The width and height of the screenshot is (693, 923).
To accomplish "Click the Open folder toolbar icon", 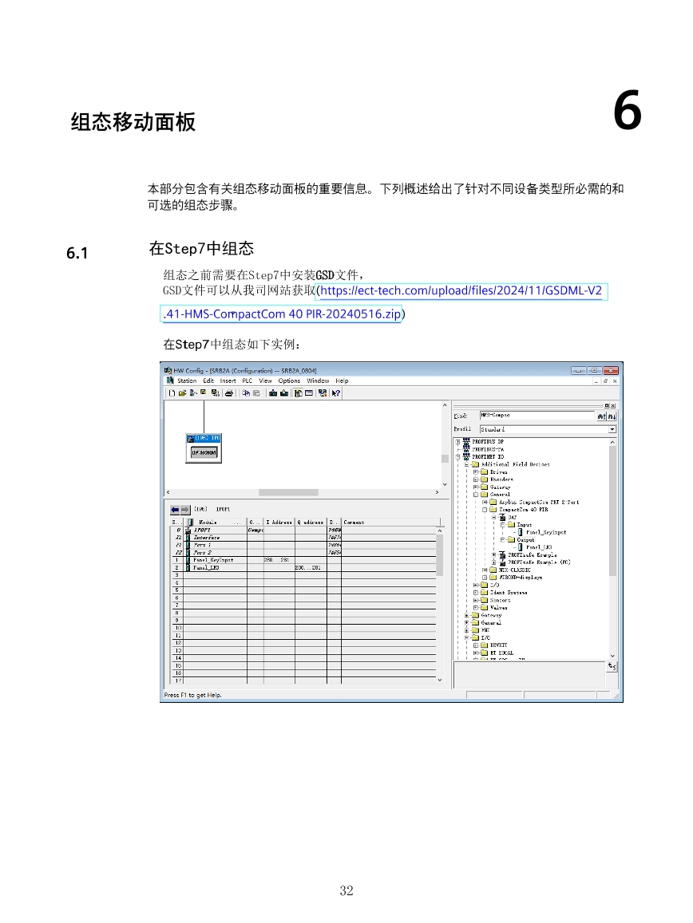I will 181,393.
